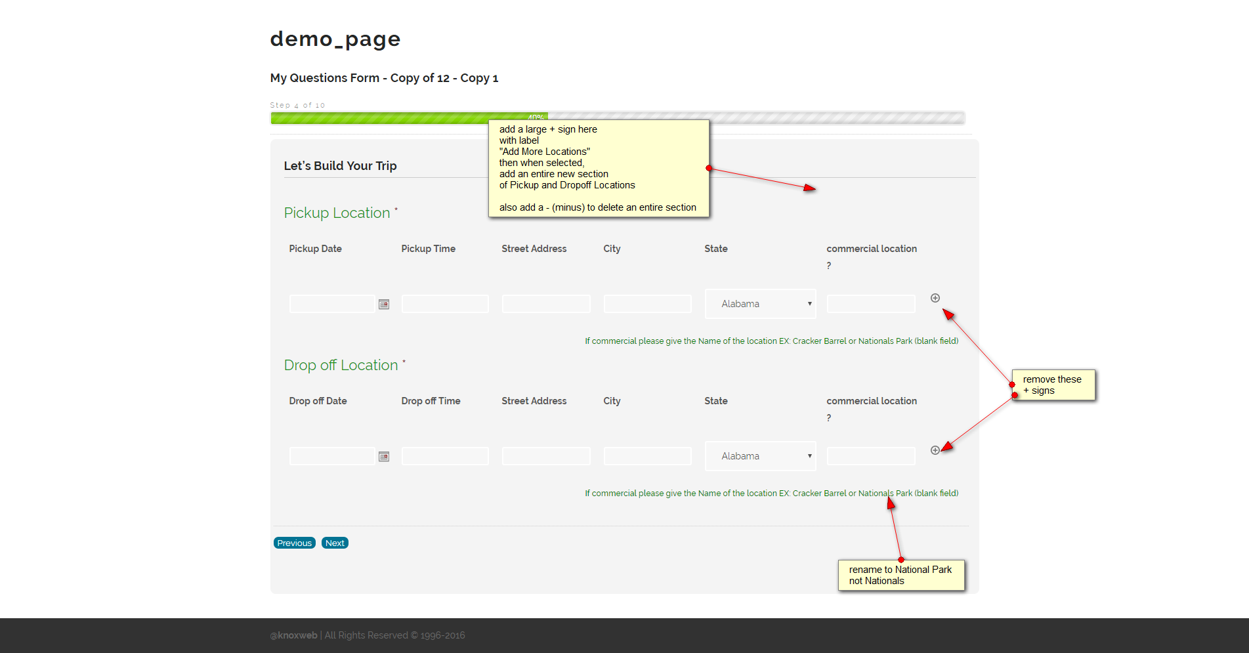
Task: Click the Pickup Time column label
Action: (429, 249)
